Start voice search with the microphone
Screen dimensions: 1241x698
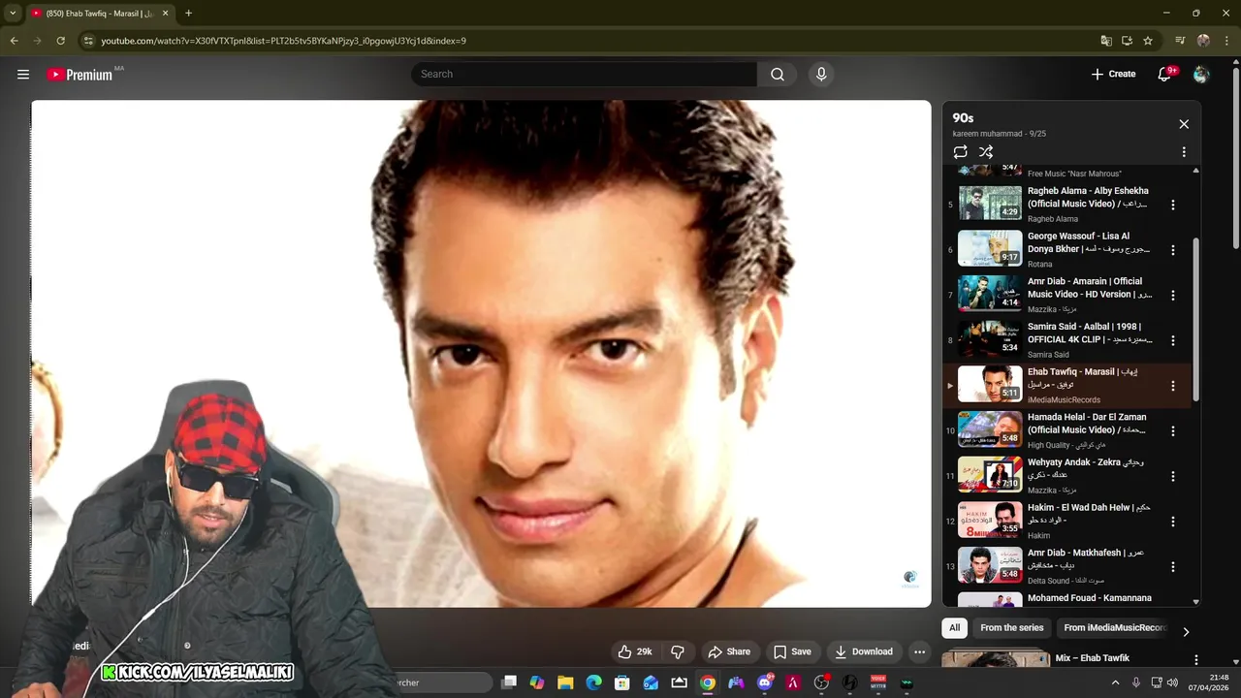(821, 75)
